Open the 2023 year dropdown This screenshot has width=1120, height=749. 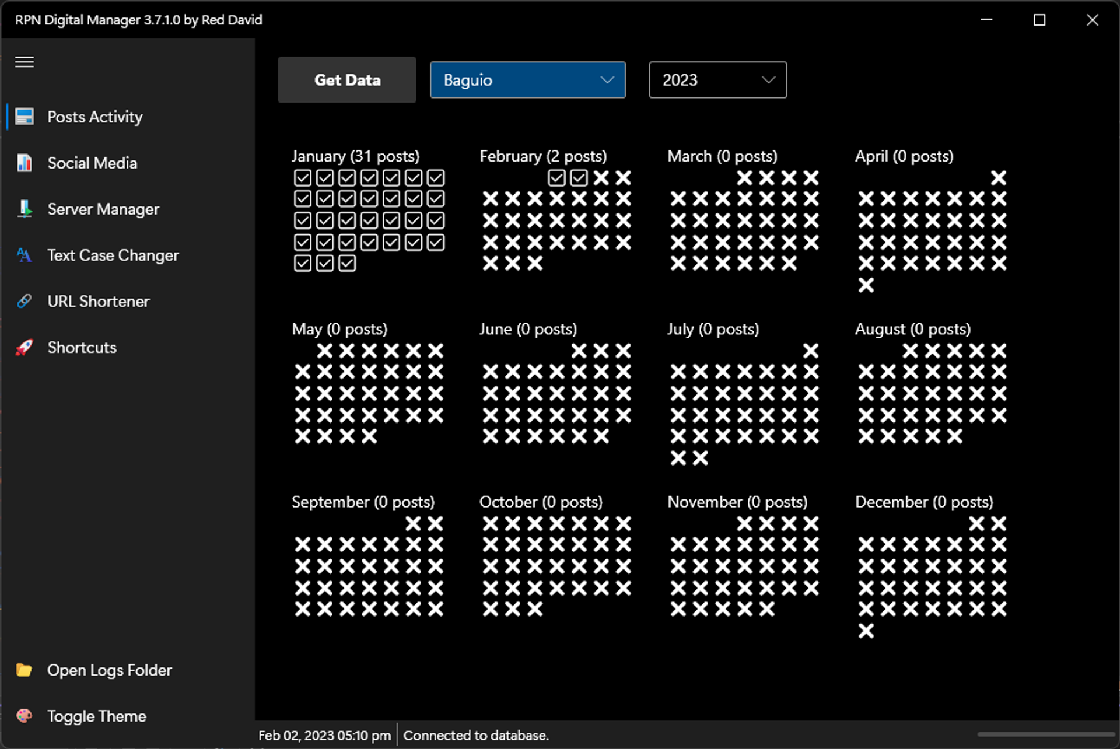point(717,80)
